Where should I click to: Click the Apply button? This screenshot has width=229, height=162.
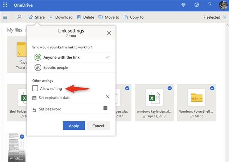74,126
